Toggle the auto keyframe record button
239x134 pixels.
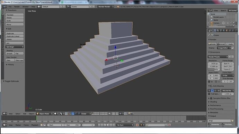(137, 125)
